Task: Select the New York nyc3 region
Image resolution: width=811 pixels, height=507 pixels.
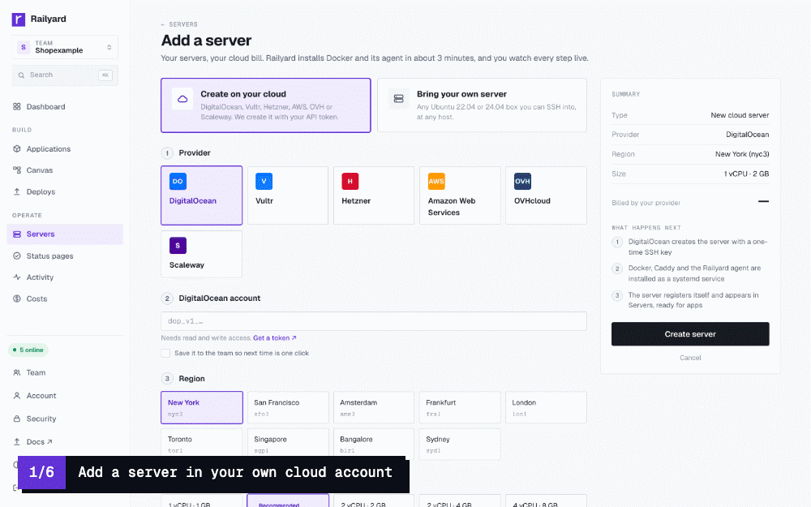Action: point(202,408)
